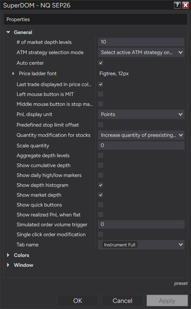Enable Left mouse button is MIT

101,94
